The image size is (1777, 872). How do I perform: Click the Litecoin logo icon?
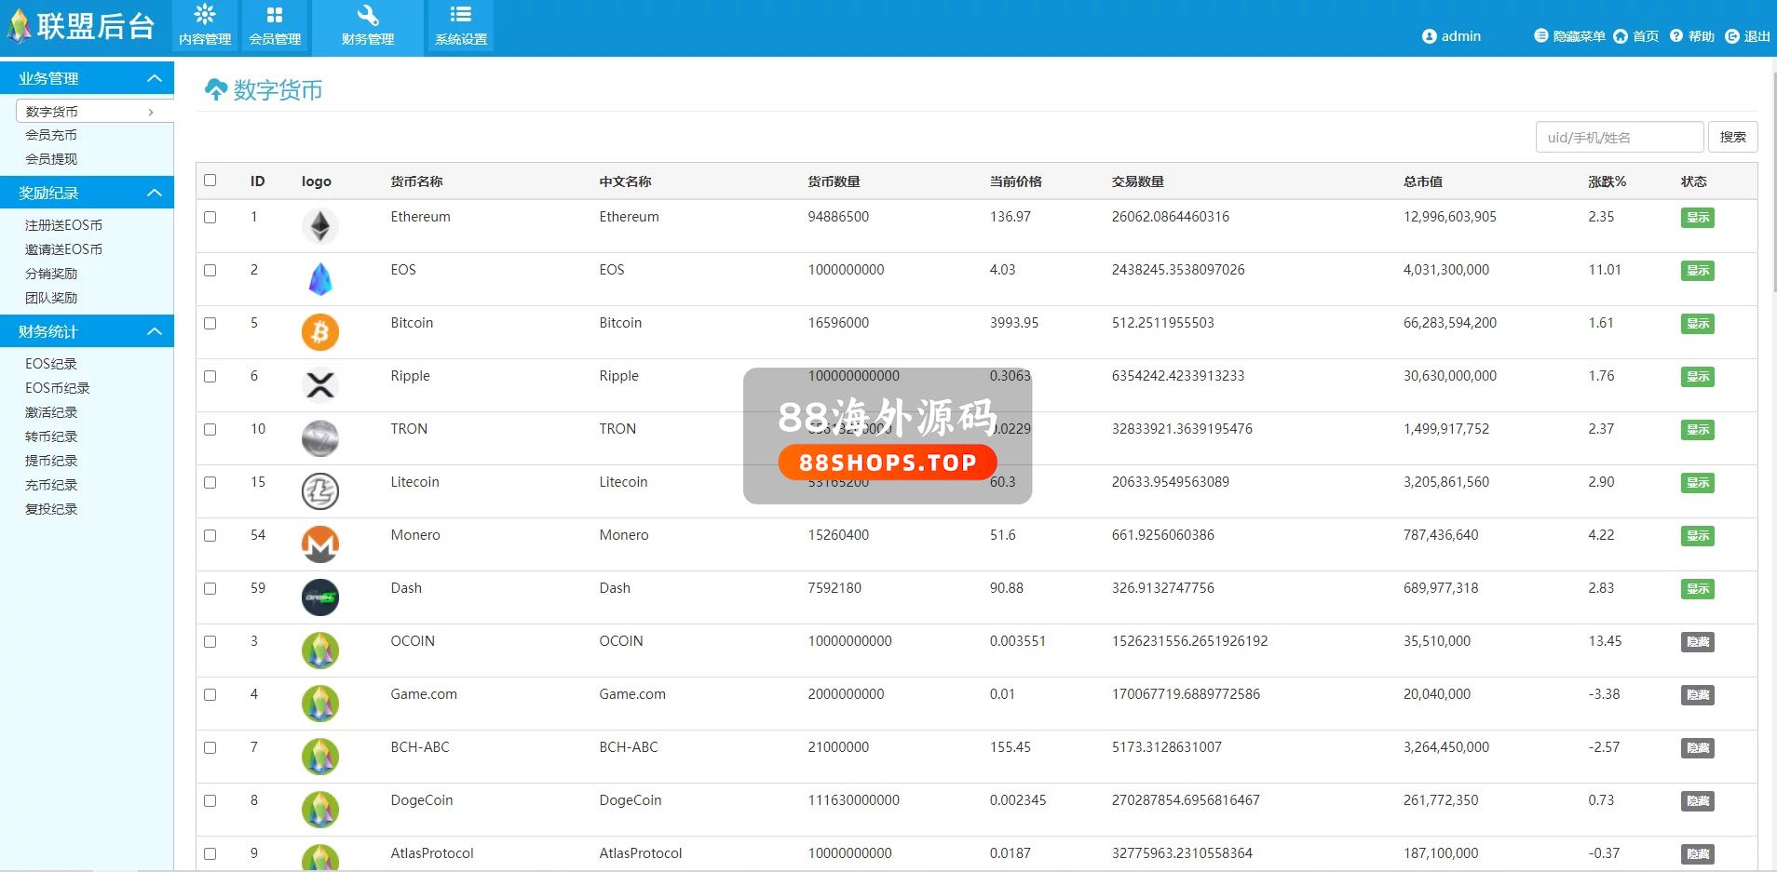pyautogui.click(x=319, y=491)
